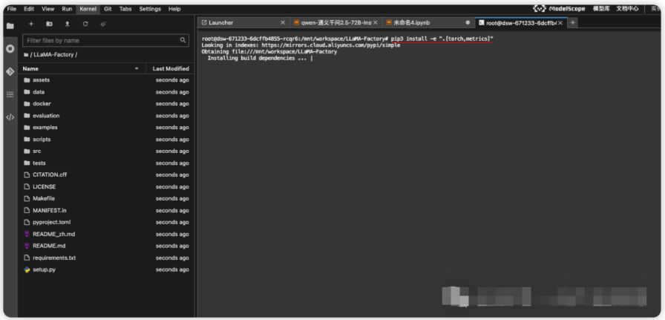Open the tests folder

coord(106,163)
